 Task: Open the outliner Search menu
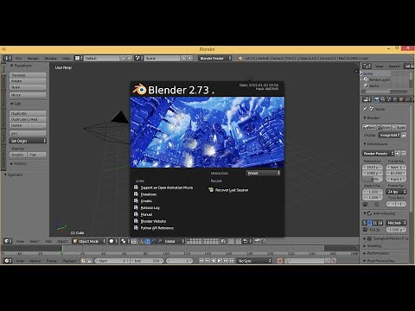(x=394, y=66)
